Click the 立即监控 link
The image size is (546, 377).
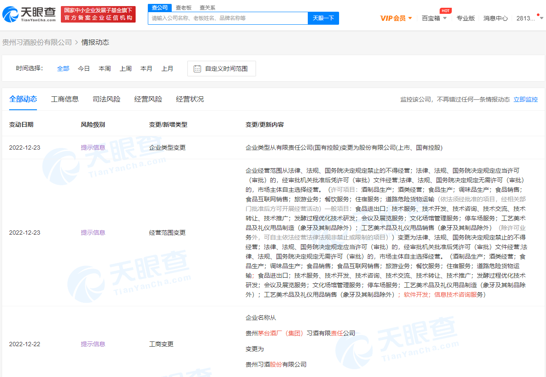(x=526, y=99)
